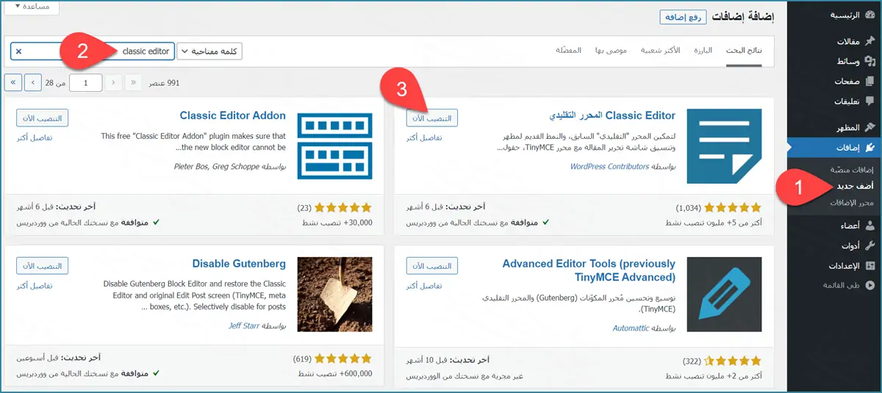The image size is (882, 393).
Task: Click the Settings icon in sidebar
Action: tap(870, 265)
